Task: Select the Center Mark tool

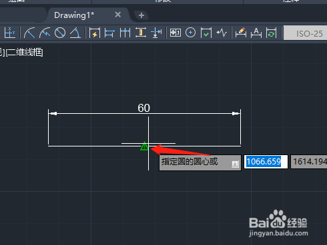Action: (x=190, y=33)
